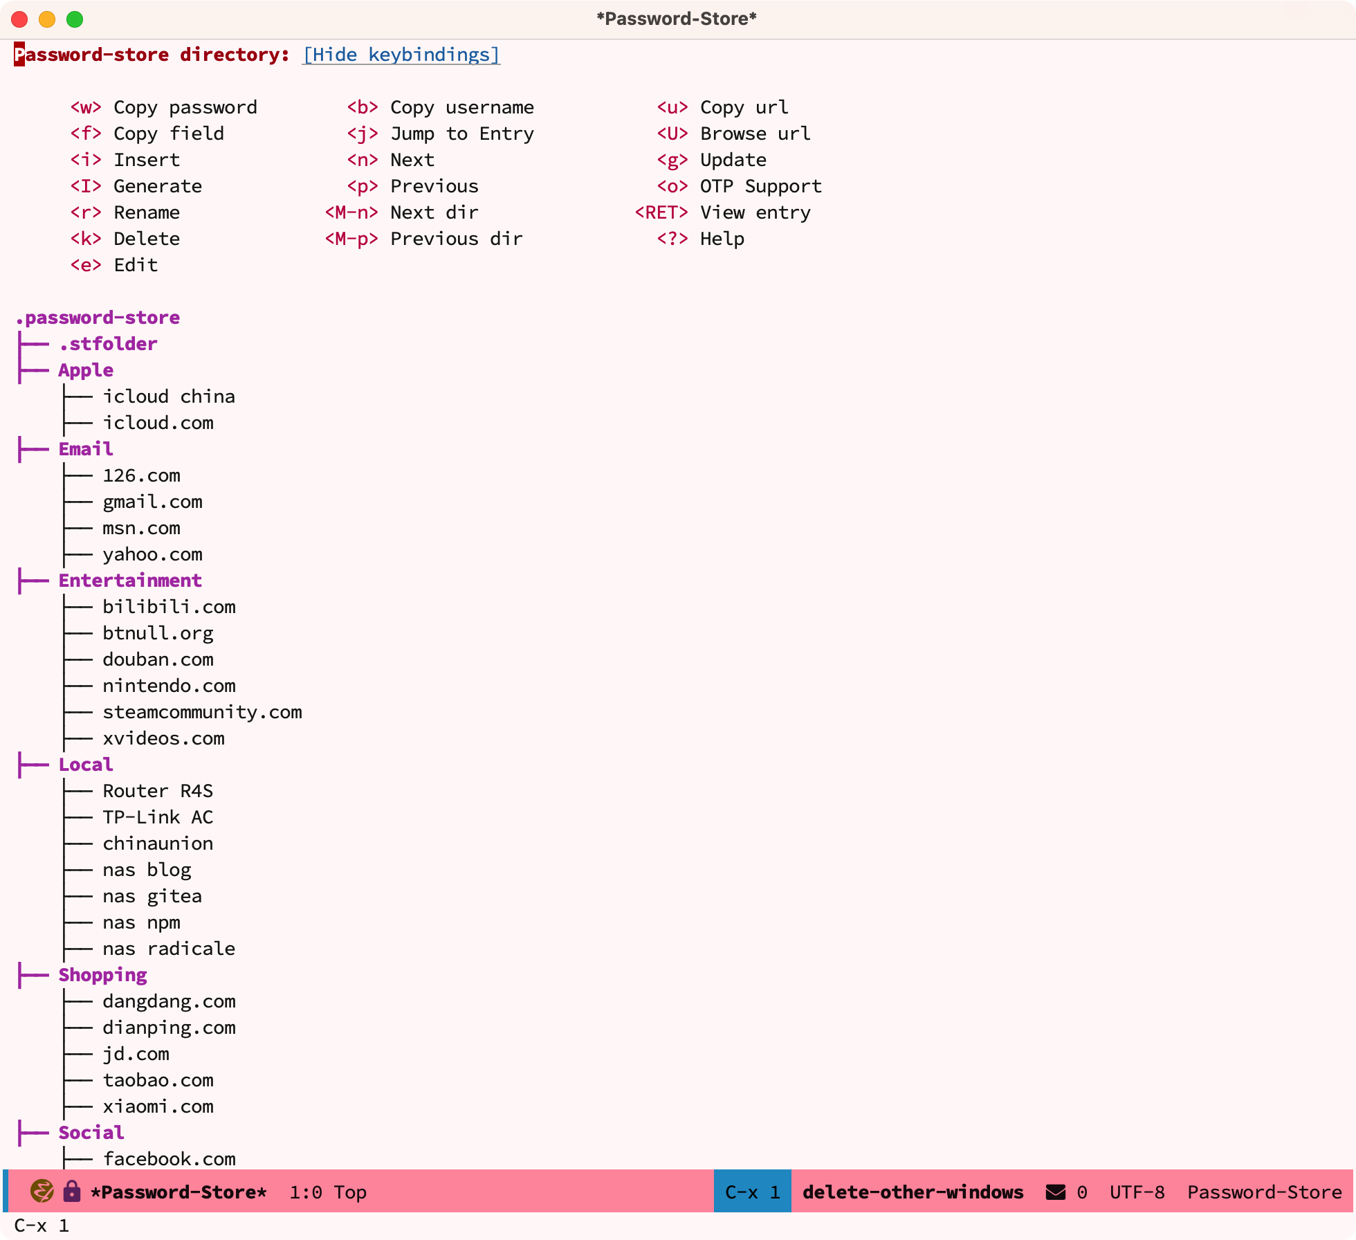
Task: Collapse the Local directory
Action: coord(86,765)
